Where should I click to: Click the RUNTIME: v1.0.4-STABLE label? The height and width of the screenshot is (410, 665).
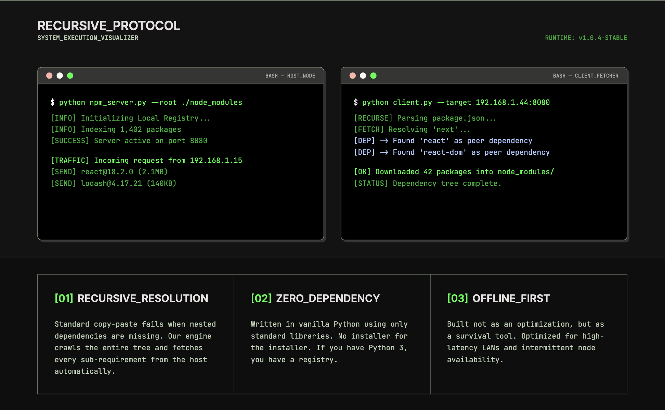pos(586,38)
